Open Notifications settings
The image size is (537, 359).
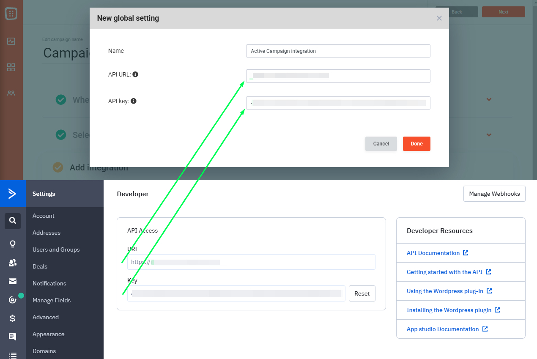49,283
